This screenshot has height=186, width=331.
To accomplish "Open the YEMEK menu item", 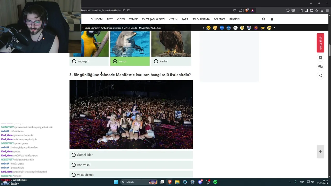I will [133, 19].
